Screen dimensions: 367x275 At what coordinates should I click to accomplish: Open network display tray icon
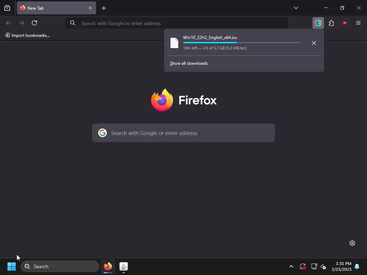click(x=314, y=266)
